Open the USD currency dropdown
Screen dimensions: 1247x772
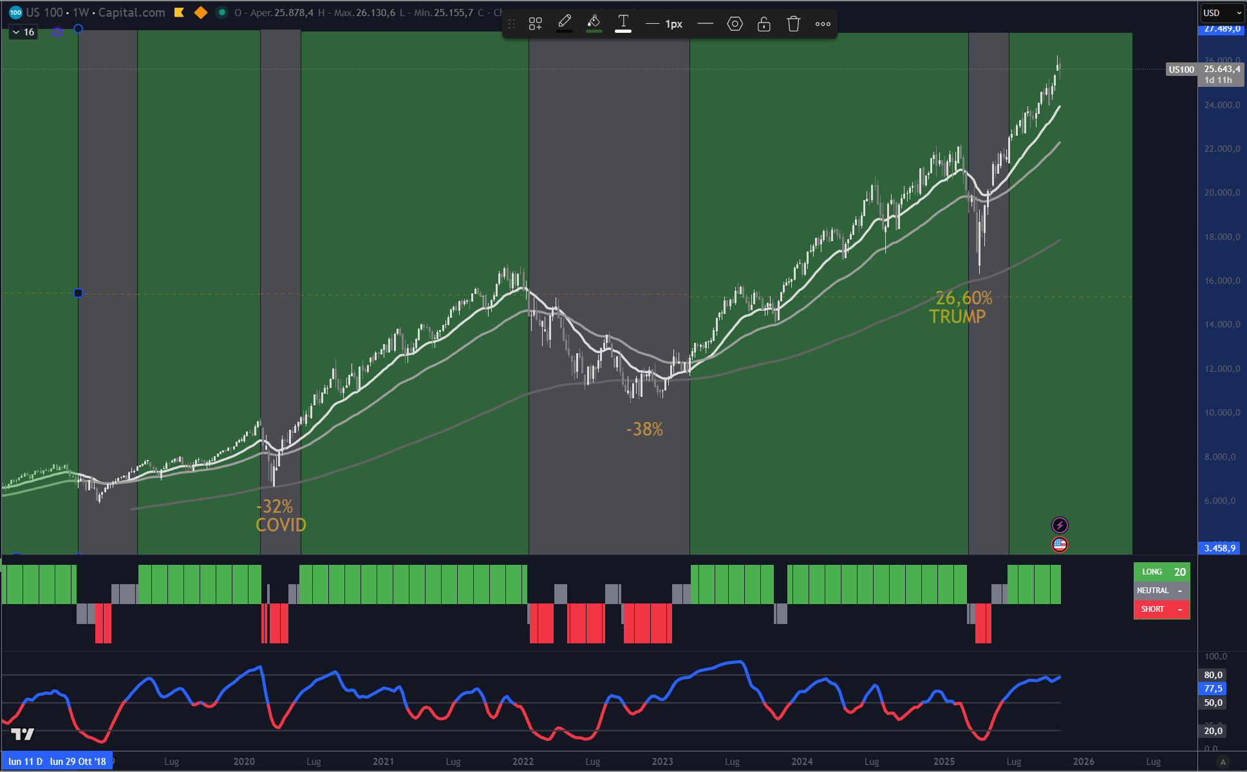tap(1222, 13)
